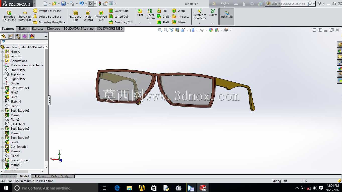342x192 pixels.
Task: Open the Section View tool
Action: pos(177,30)
